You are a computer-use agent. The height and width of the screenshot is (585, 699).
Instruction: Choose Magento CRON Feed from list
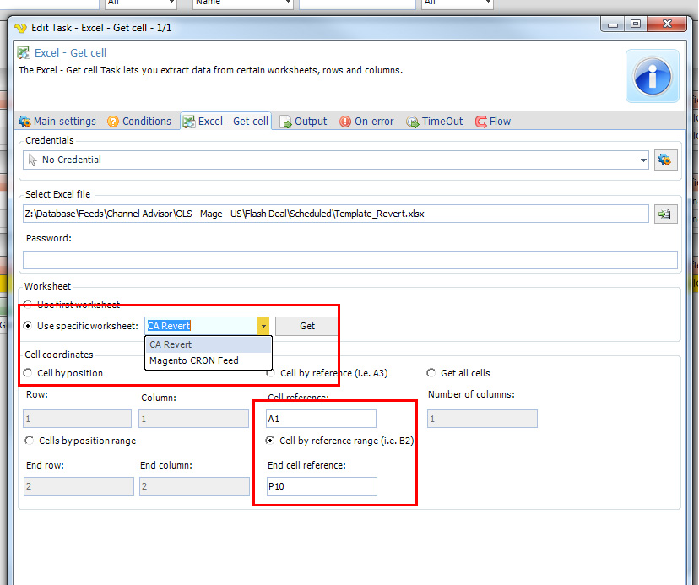194,360
